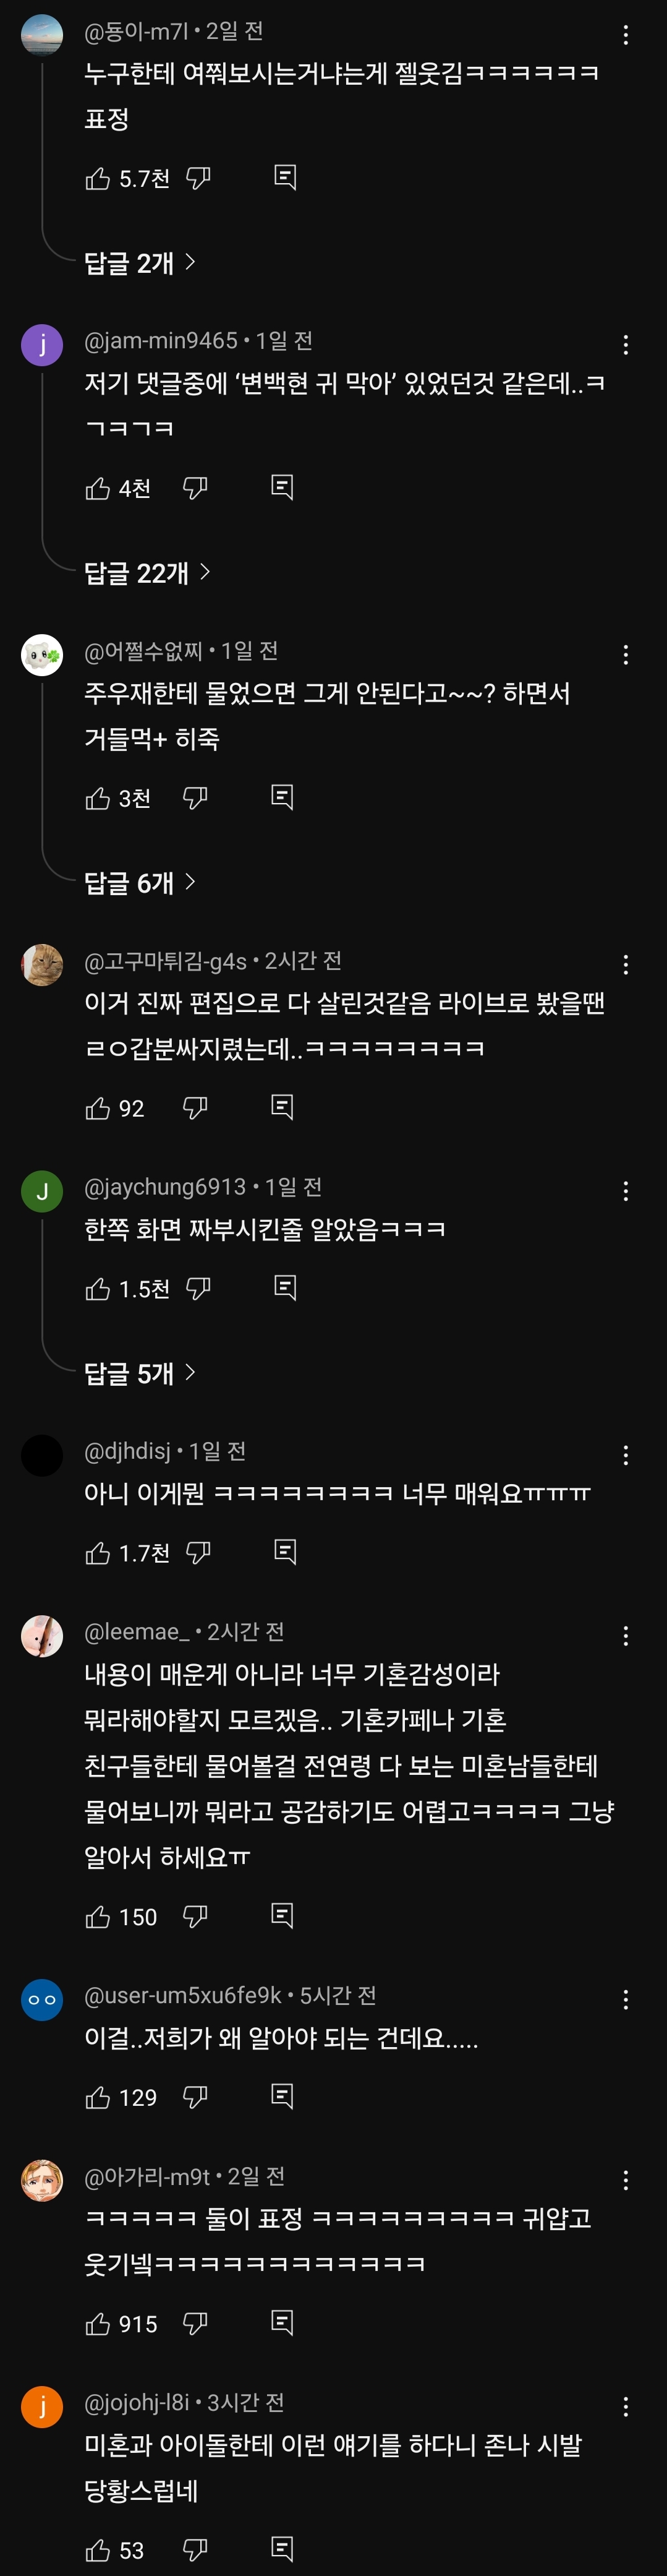667x2576 pixels.
Task: Open three-dot menu for @leemae_ comment
Action: coord(626,1636)
